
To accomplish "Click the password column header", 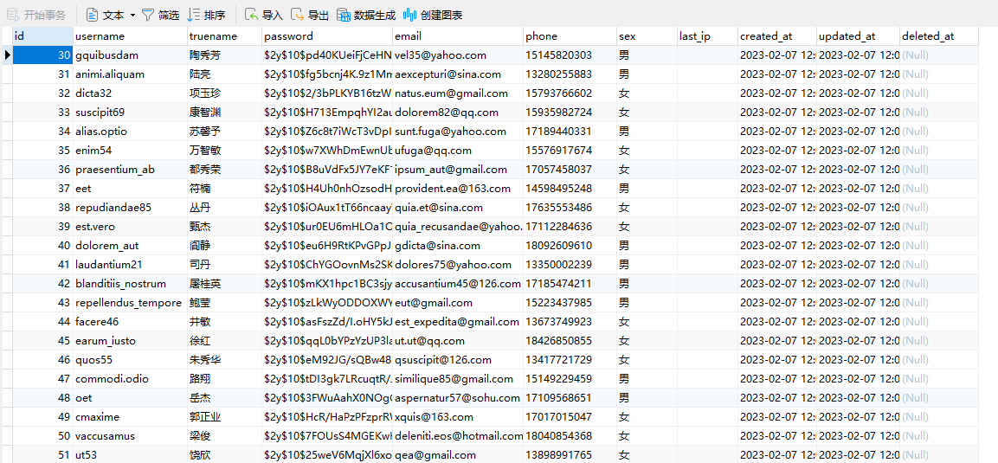I will pos(327,36).
